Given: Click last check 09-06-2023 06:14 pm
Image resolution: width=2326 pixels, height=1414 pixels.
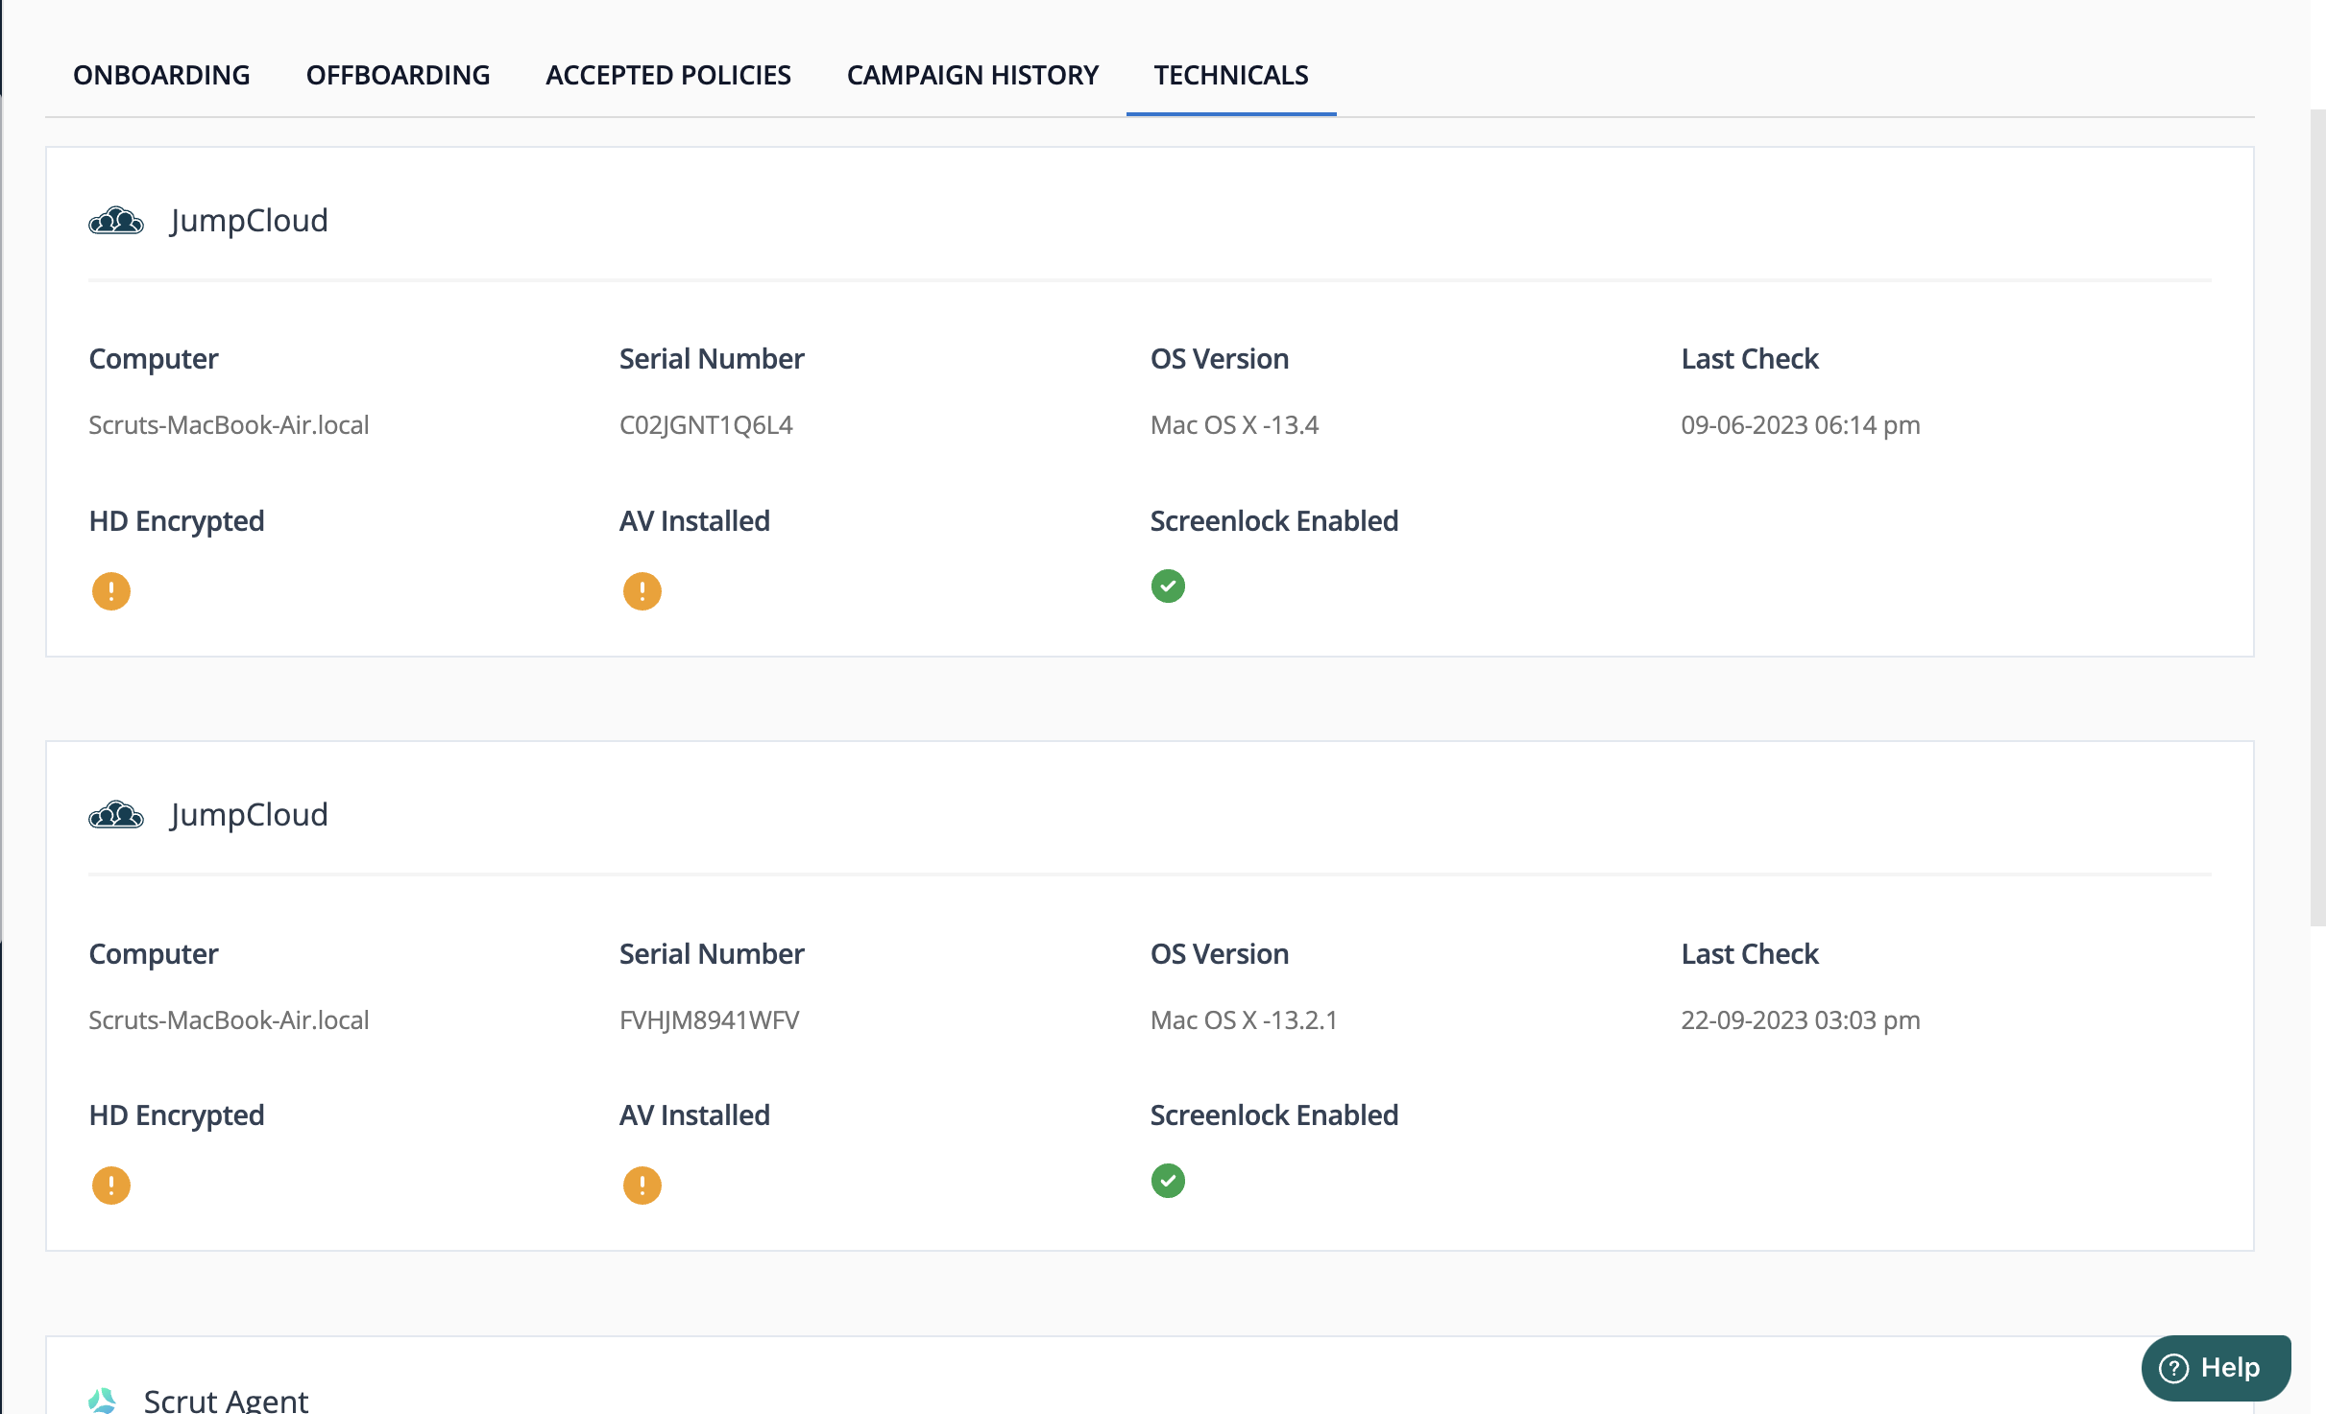Looking at the screenshot, I should click(1801, 425).
